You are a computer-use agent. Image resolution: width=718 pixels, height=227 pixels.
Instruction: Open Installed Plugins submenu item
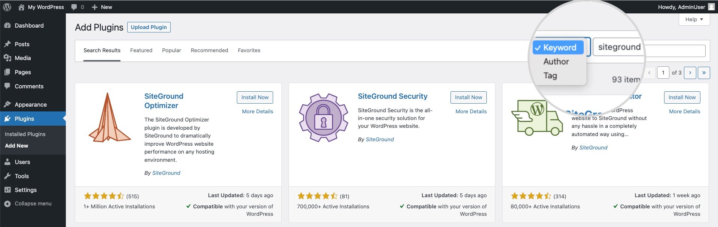point(25,134)
